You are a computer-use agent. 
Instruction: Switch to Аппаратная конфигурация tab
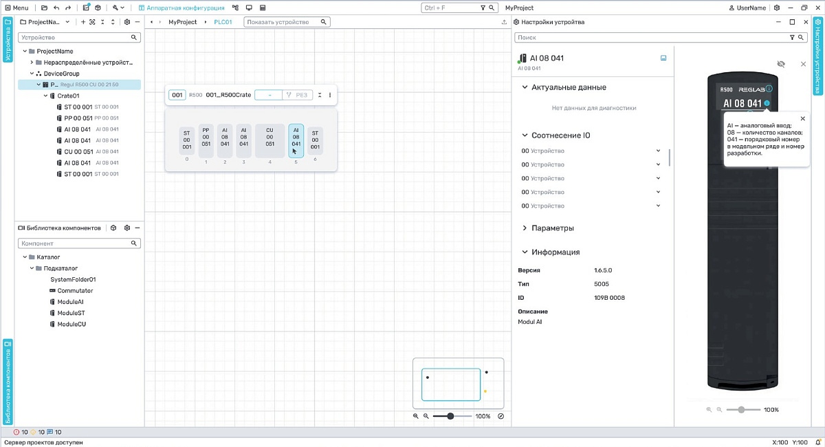pyautogui.click(x=181, y=8)
